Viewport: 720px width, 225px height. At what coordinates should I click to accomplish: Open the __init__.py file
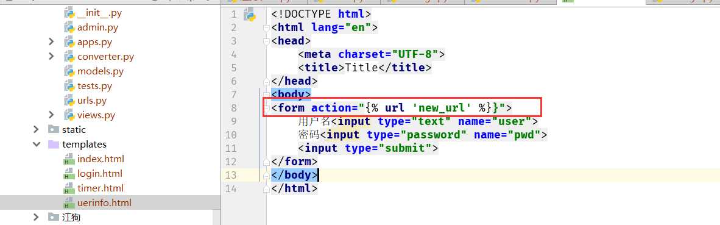pos(99,13)
